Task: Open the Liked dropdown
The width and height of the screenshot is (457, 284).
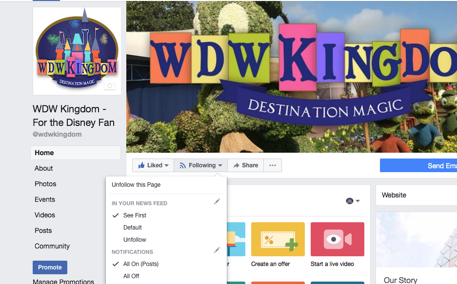Action: (x=153, y=165)
